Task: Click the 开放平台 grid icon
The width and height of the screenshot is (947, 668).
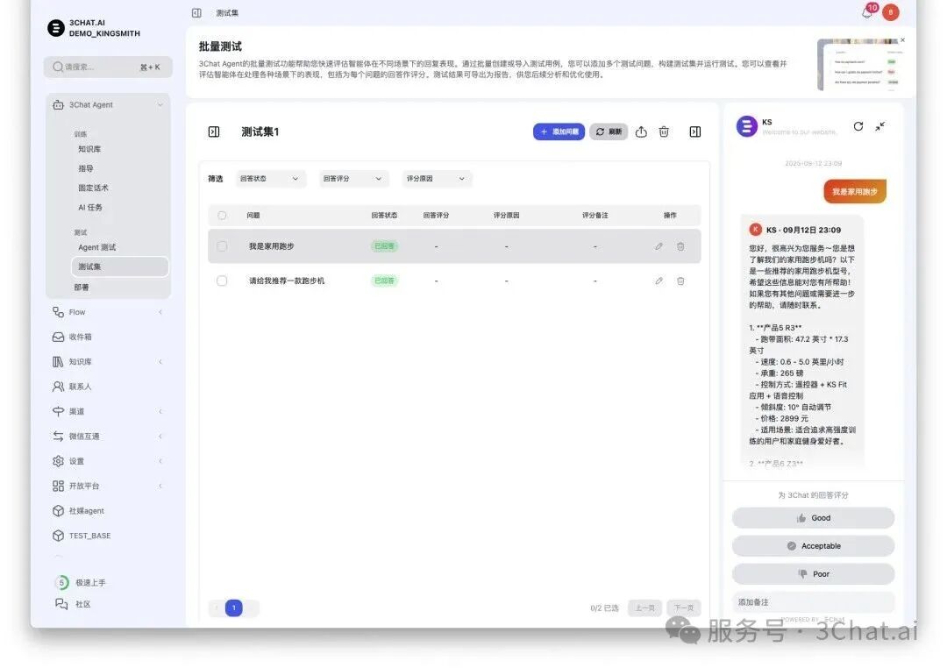Action: [x=58, y=487]
